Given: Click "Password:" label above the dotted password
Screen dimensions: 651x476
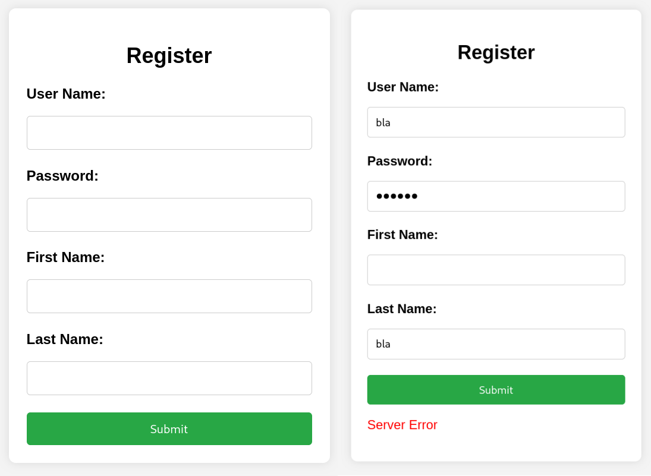Looking at the screenshot, I should pos(400,161).
